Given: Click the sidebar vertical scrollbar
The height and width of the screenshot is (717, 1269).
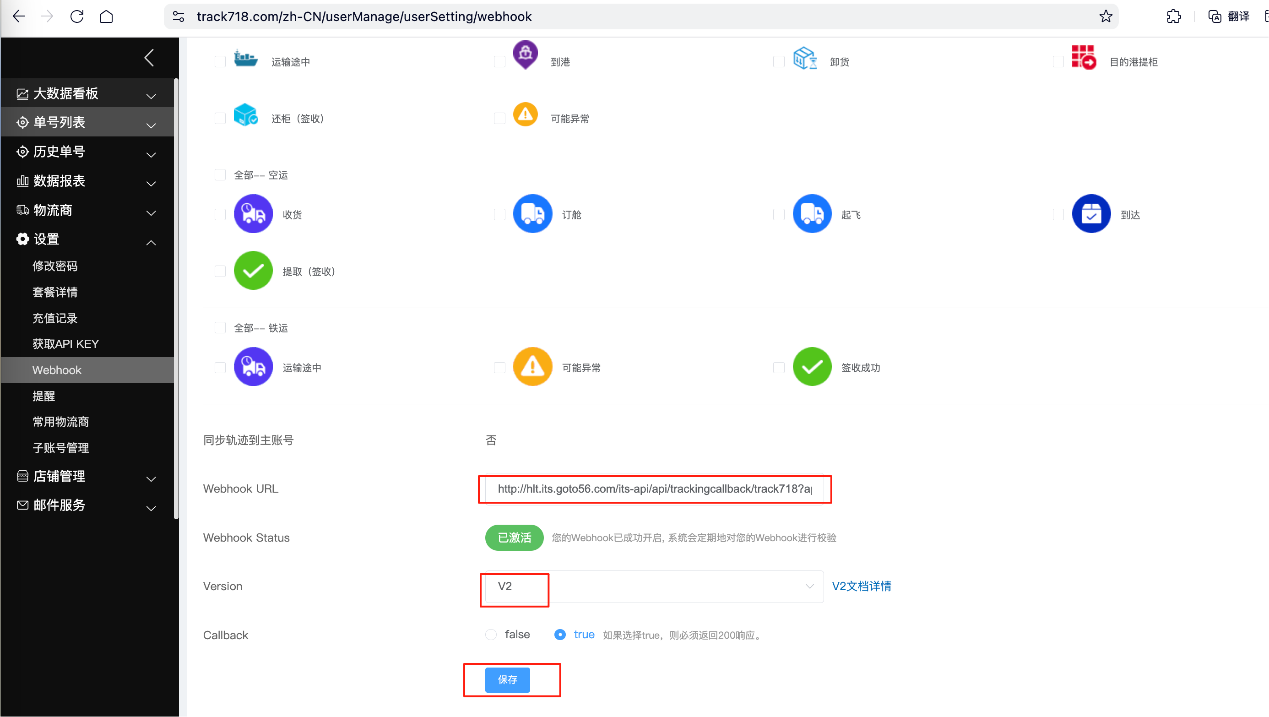Looking at the screenshot, I should click(x=176, y=299).
